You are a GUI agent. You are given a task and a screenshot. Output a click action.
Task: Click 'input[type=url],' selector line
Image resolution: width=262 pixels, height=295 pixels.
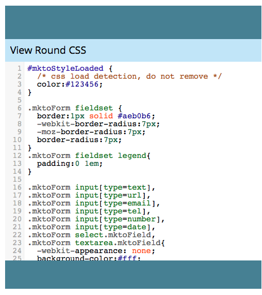click(x=89, y=195)
